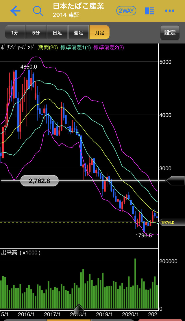The image size is (185, 321).
Task: Tap the price-axis crosshair handle arrow
Action: pyautogui.click(x=175, y=180)
